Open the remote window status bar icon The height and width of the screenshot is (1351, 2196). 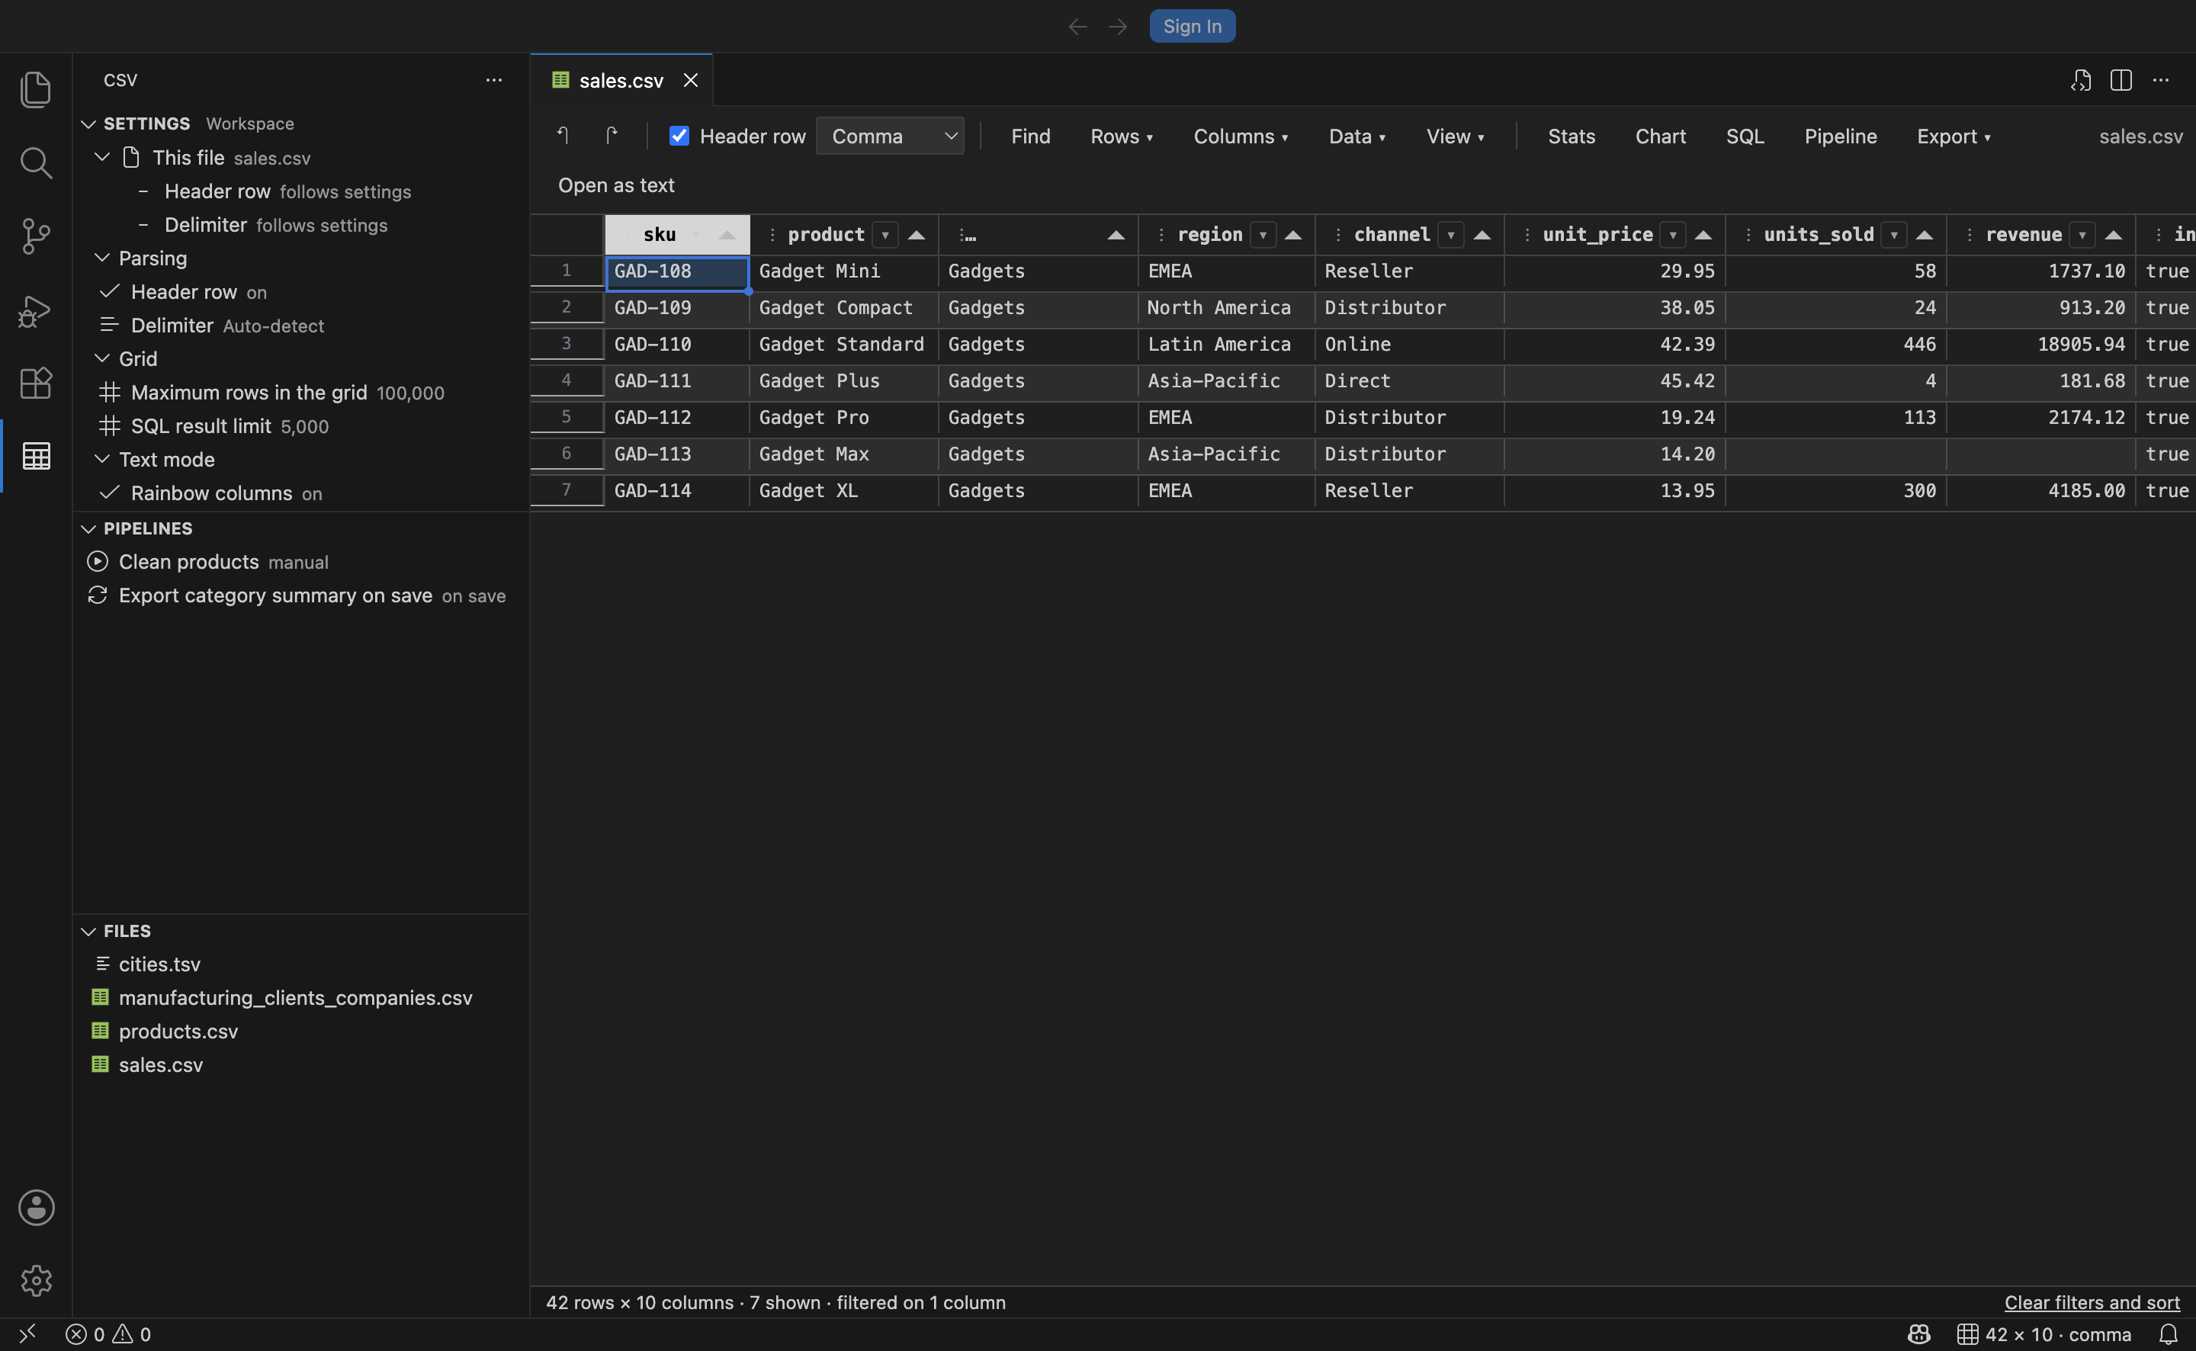click(27, 1334)
